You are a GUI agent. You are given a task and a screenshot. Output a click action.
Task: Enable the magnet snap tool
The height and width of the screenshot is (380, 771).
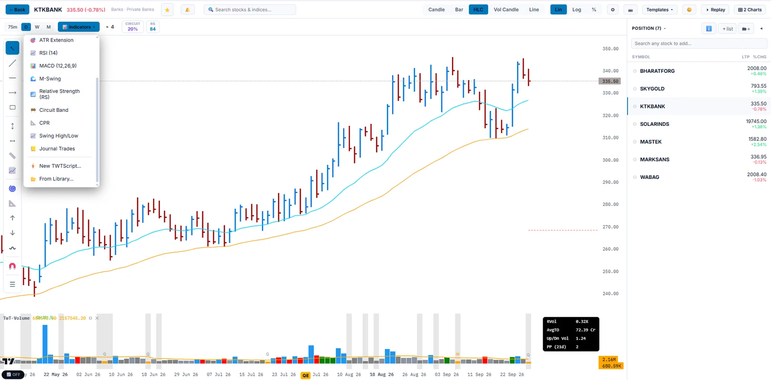click(x=13, y=266)
